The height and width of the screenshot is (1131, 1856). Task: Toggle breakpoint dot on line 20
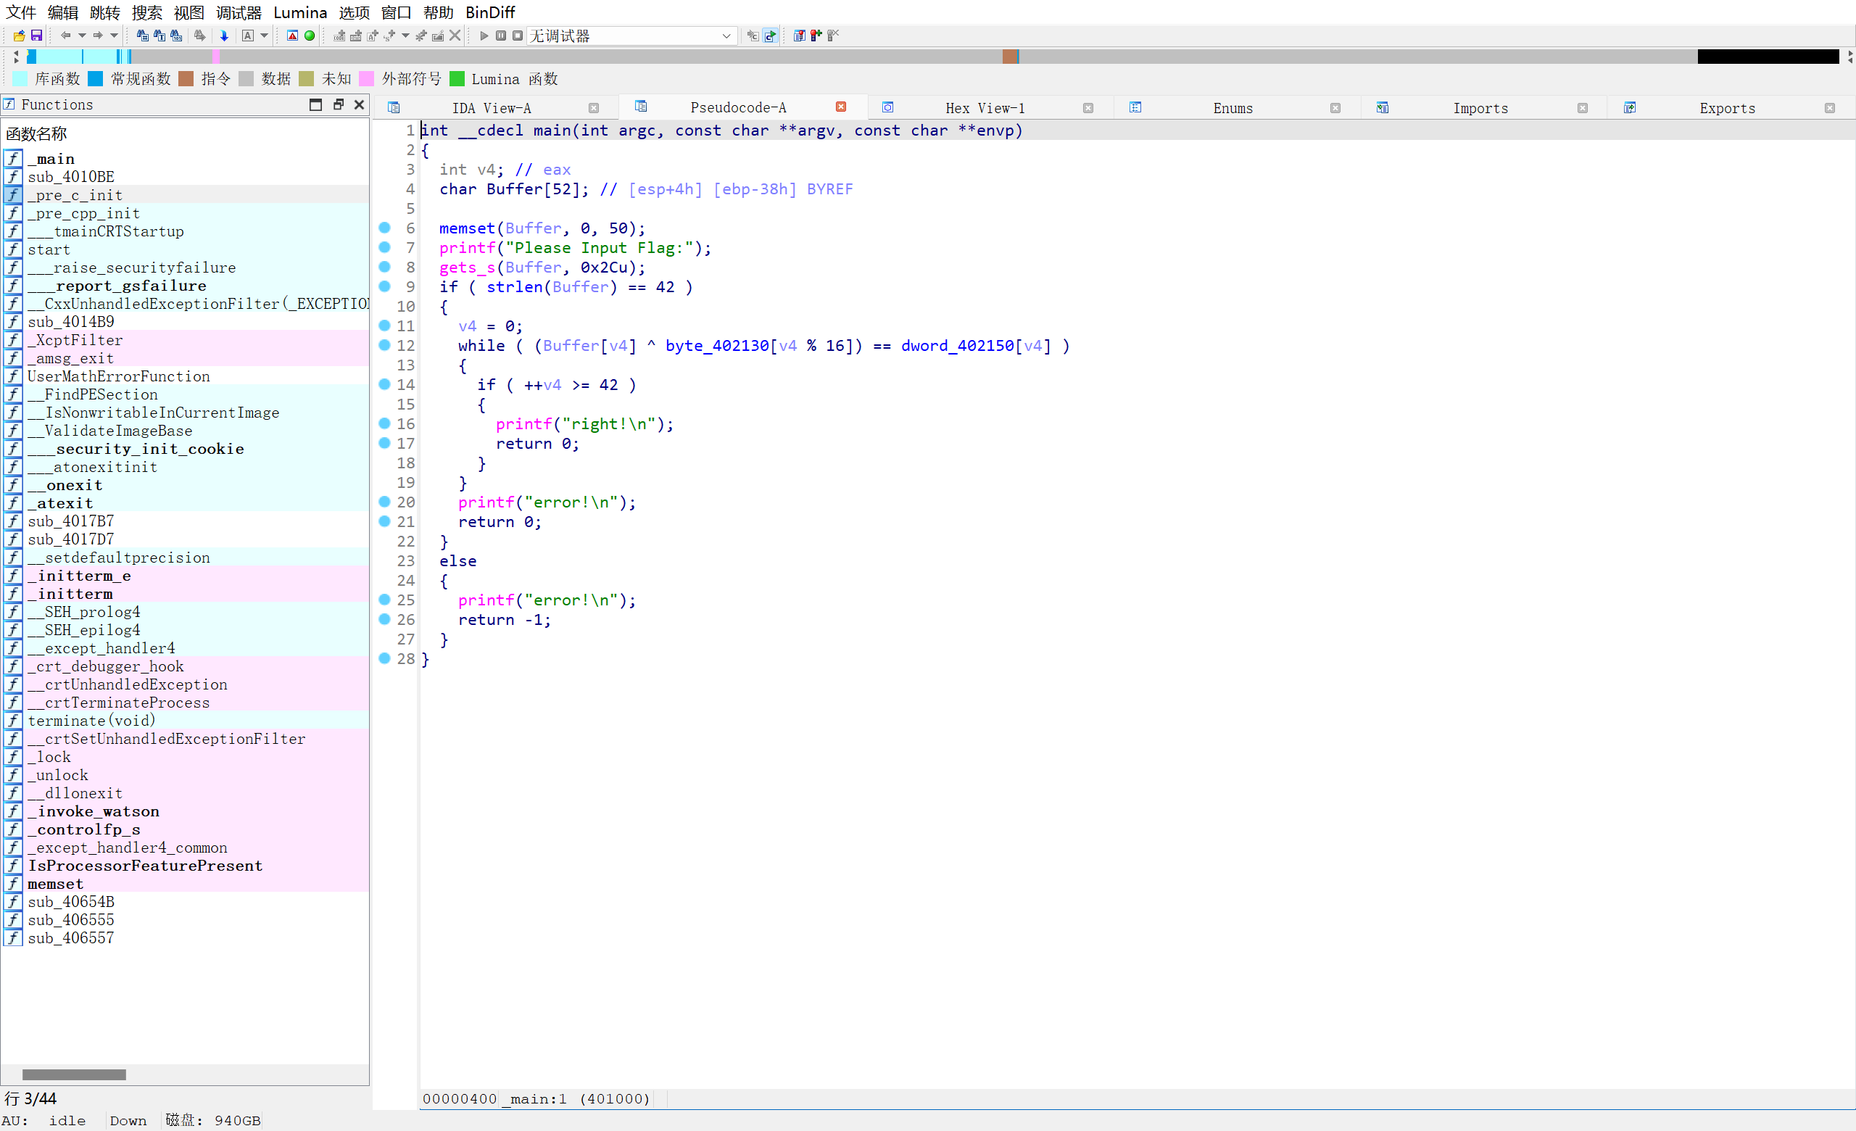385,502
